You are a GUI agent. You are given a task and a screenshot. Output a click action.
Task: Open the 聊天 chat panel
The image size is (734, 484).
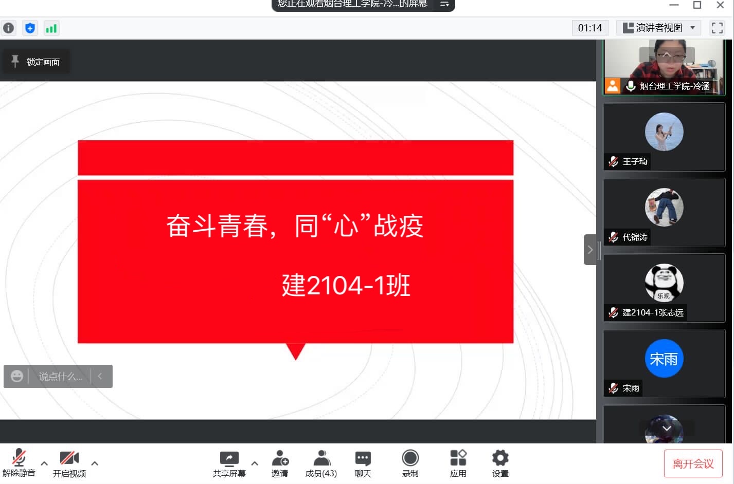[x=363, y=463]
